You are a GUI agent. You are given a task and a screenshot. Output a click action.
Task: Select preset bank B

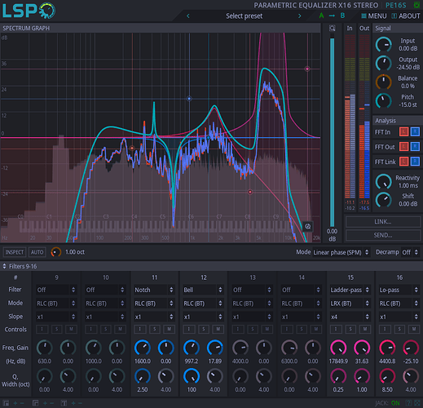tap(342, 16)
